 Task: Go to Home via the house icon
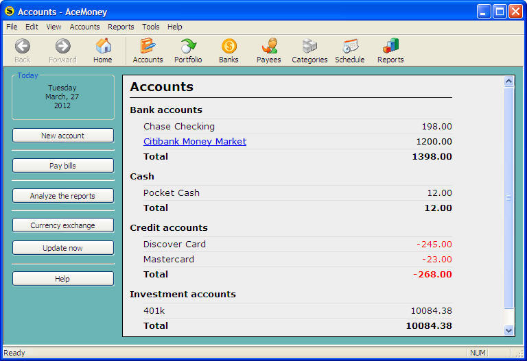pos(103,46)
